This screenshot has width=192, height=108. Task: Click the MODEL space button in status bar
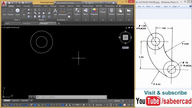point(117,101)
